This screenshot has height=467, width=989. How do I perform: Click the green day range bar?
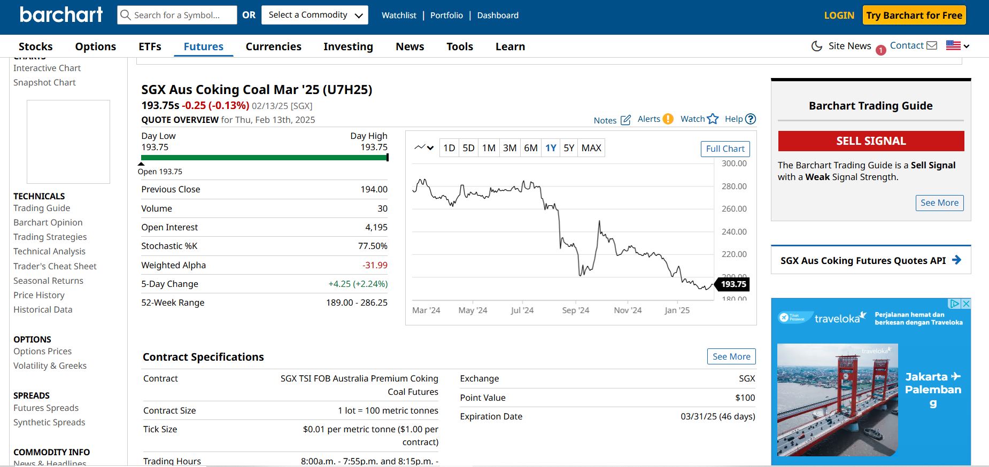pyautogui.click(x=265, y=158)
